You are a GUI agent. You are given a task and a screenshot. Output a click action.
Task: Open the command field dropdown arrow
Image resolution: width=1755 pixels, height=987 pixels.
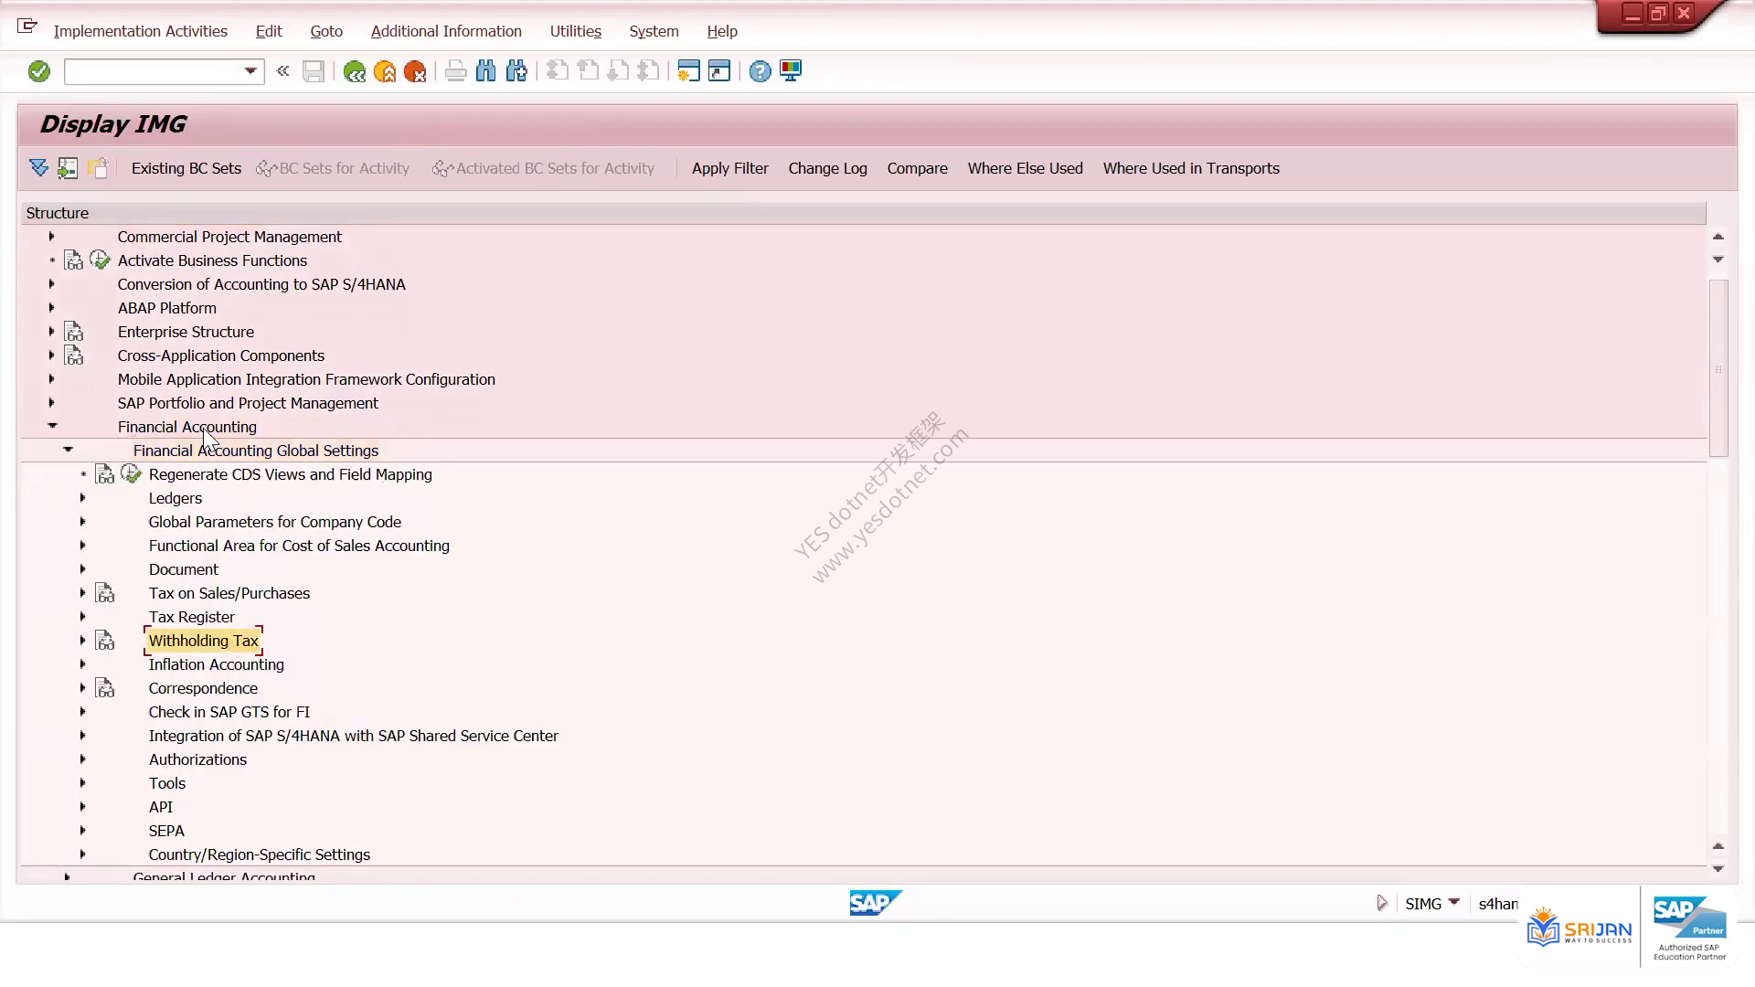tap(250, 71)
